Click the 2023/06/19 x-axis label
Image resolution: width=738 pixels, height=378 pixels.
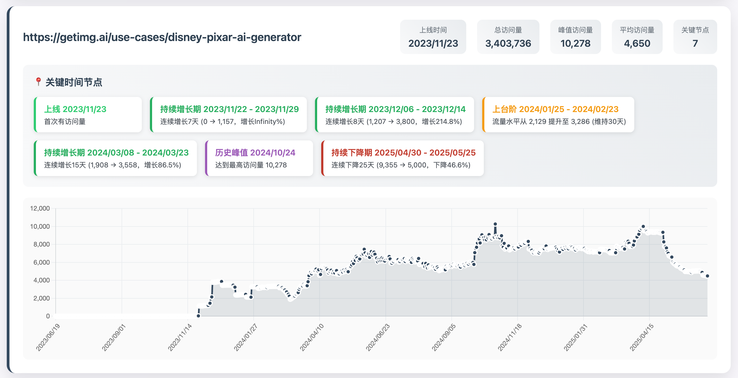(x=48, y=337)
